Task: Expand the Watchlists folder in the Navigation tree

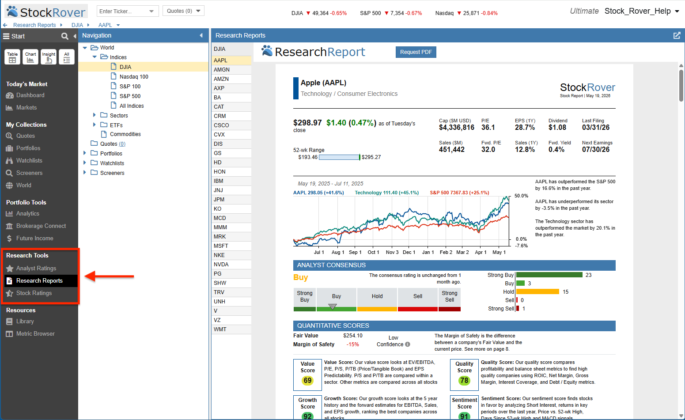Action: pos(85,163)
